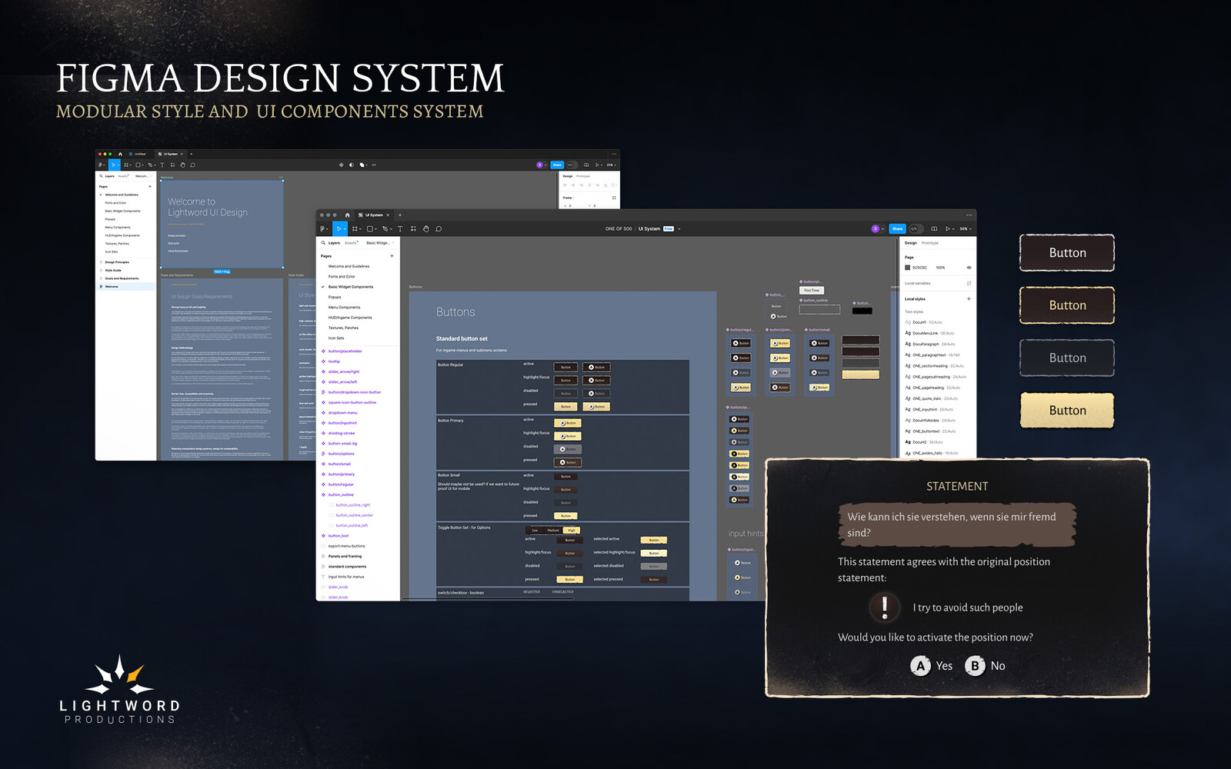The image size is (1231, 769).
Task: Search layers in front window left panel
Action: coord(322,243)
